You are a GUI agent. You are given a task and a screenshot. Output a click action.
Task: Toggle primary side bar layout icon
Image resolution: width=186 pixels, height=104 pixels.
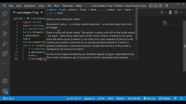(x=151, y=5)
